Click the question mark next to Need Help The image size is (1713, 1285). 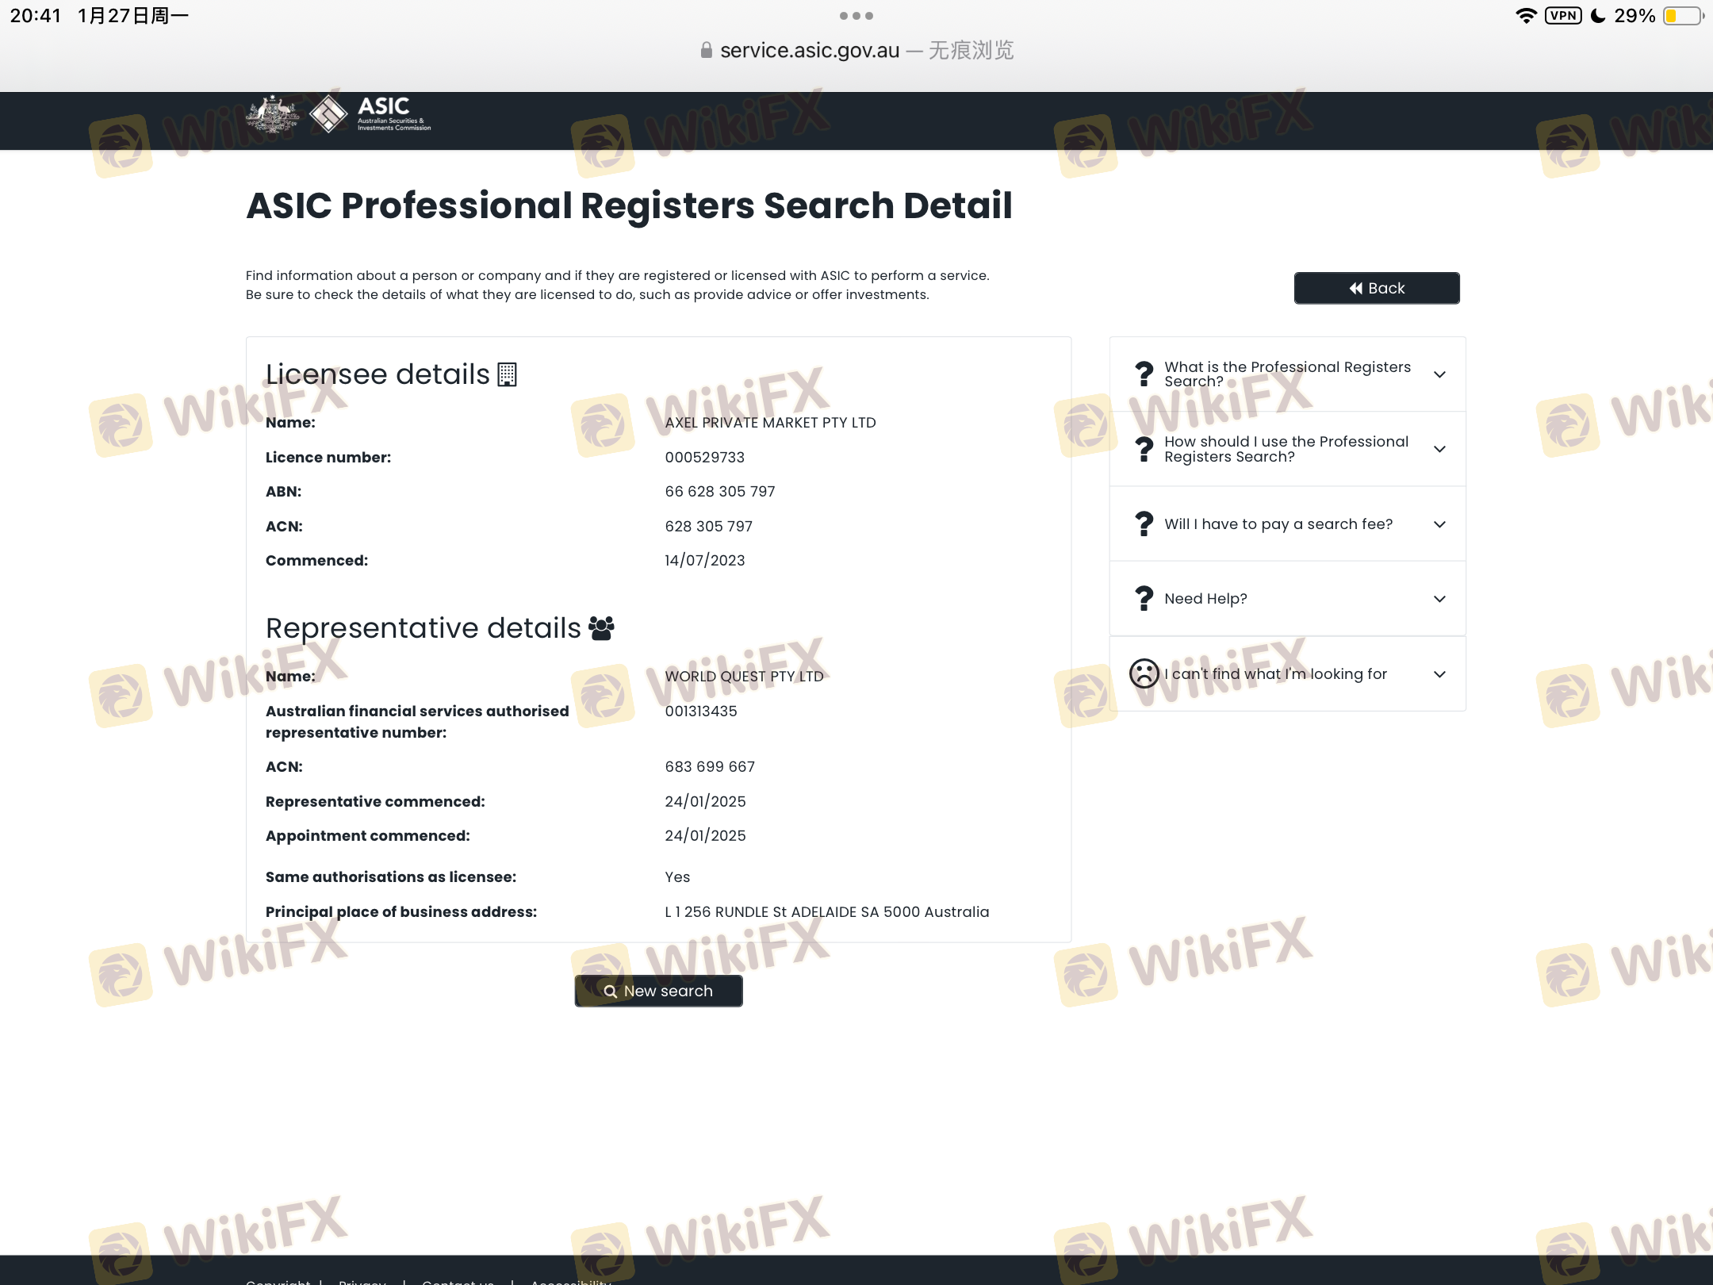tap(1144, 598)
